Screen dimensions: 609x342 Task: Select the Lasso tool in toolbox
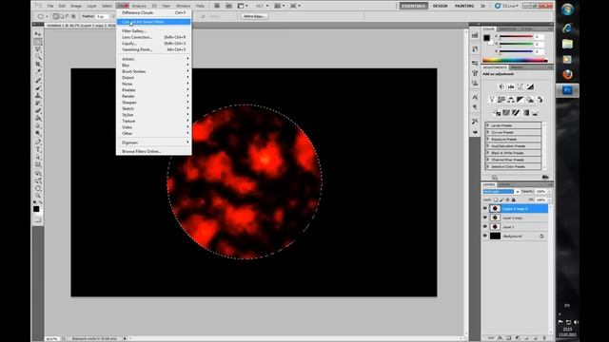pos(38,49)
